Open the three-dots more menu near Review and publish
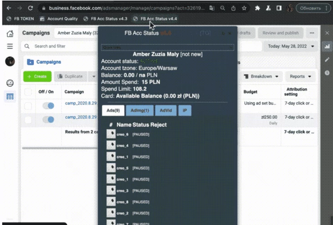 pos(312,33)
